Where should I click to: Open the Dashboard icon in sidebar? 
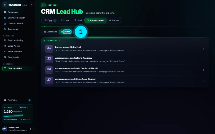(x=5, y=12)
